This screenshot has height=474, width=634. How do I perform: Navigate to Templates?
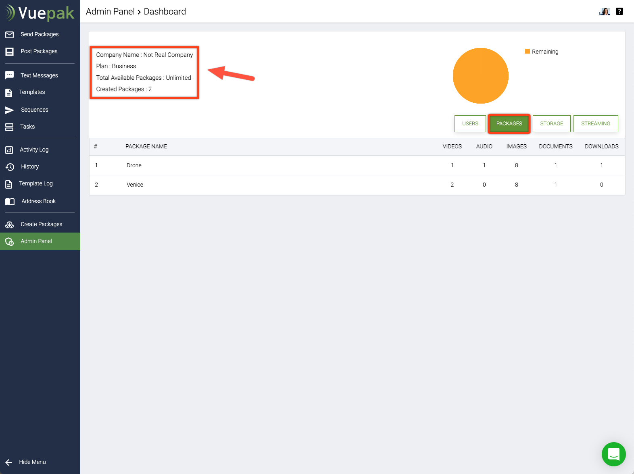click(32, 92)
